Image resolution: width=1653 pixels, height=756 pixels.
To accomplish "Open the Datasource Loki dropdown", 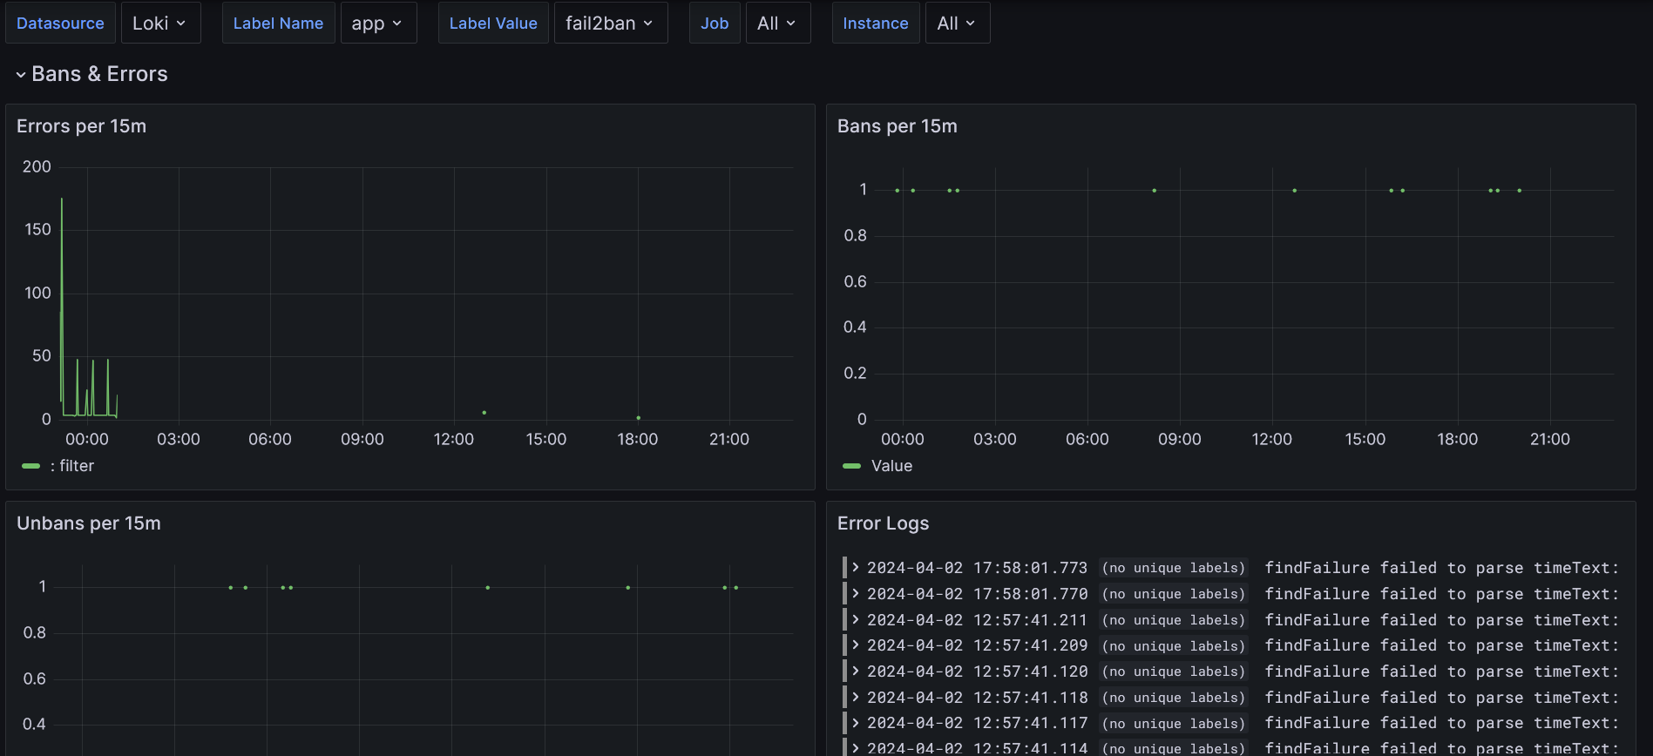I will pos(160,24).
